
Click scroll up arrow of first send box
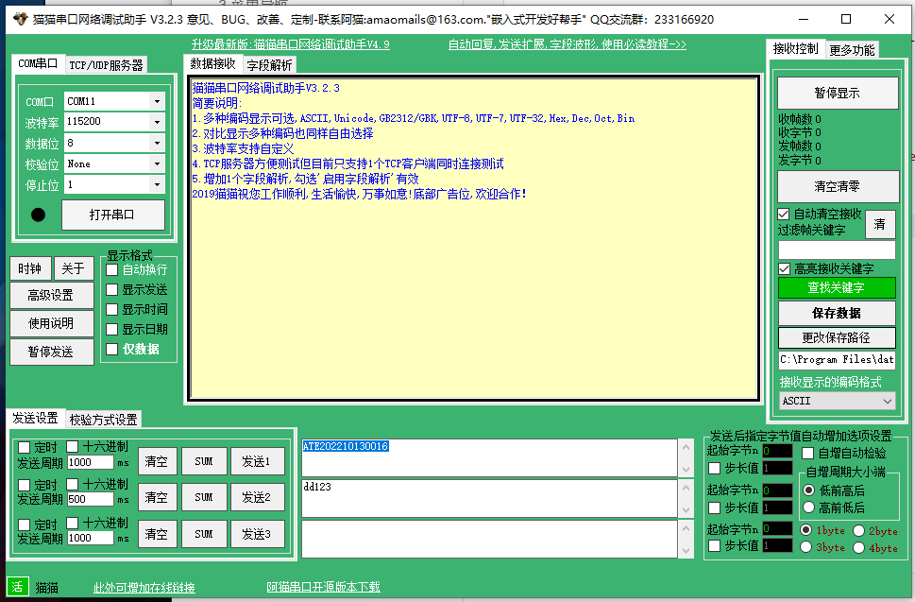pos(685,447)
